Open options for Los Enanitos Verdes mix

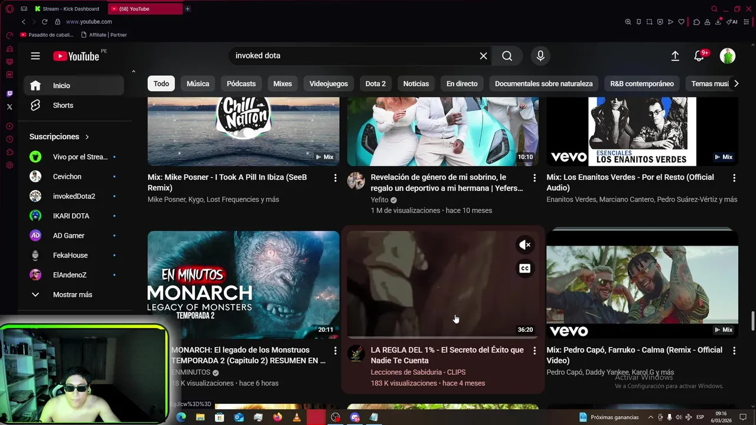pos(734,178)
